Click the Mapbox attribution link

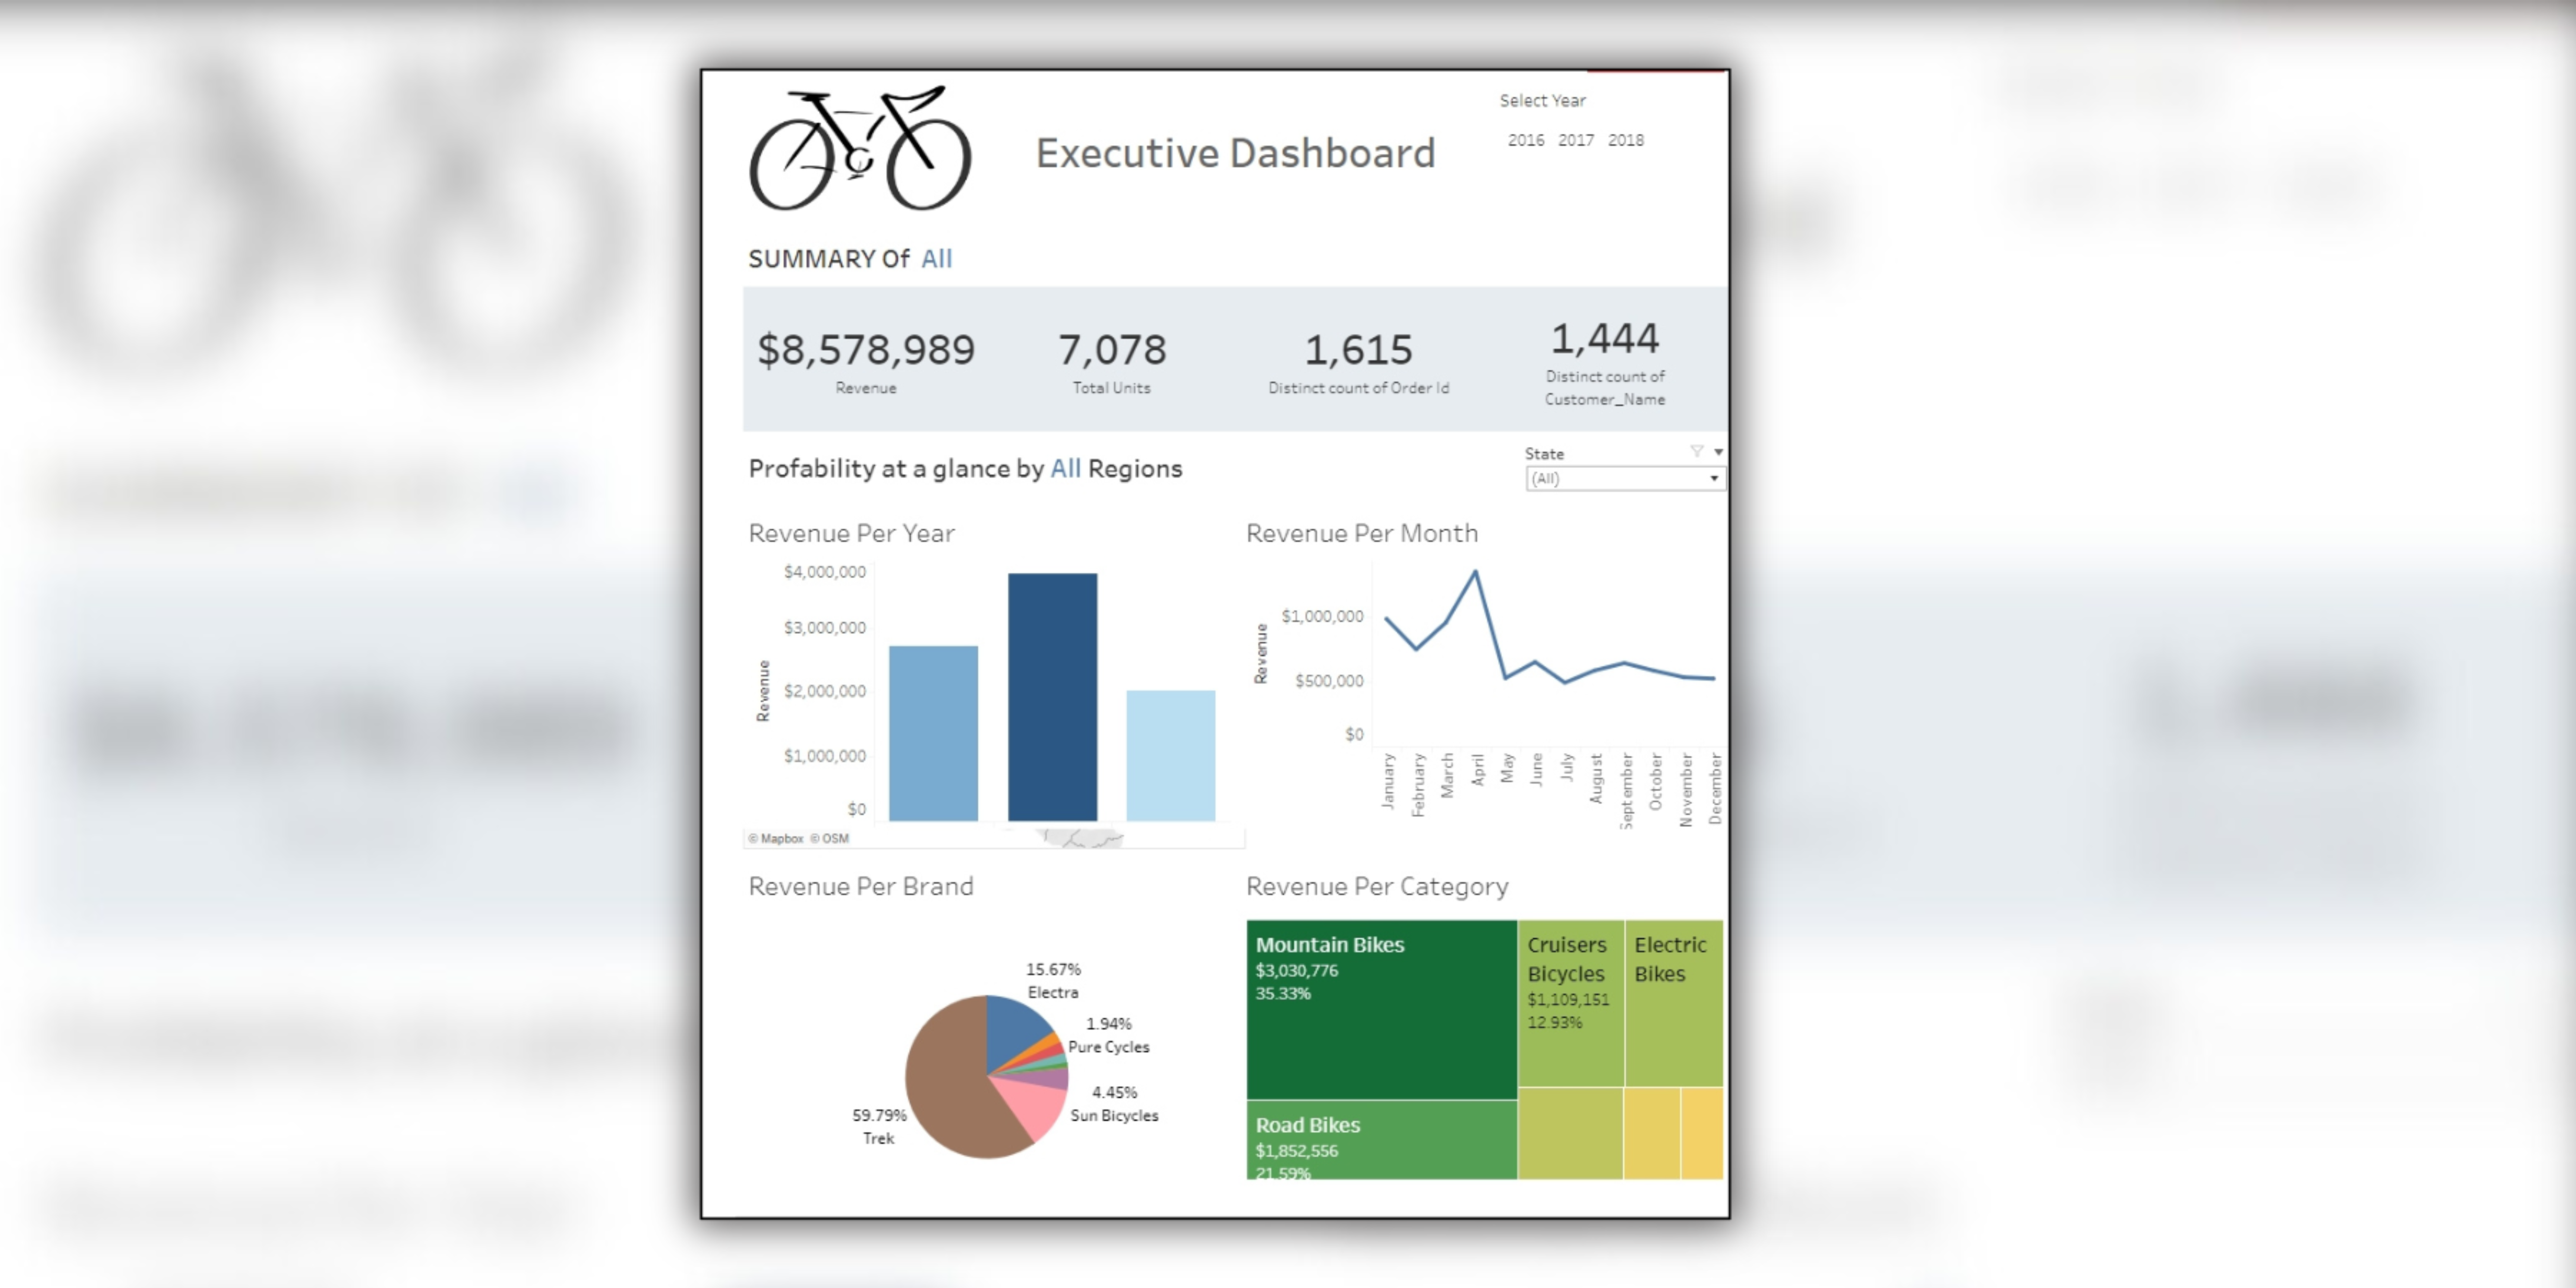781,839
